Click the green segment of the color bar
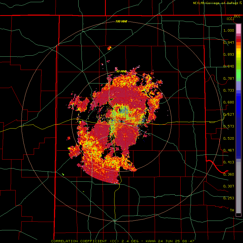Screen dimensions: 243x243 click(238, 74)
